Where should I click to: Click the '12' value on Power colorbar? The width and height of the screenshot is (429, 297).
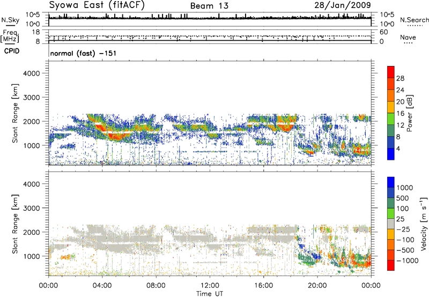(400, 125)
